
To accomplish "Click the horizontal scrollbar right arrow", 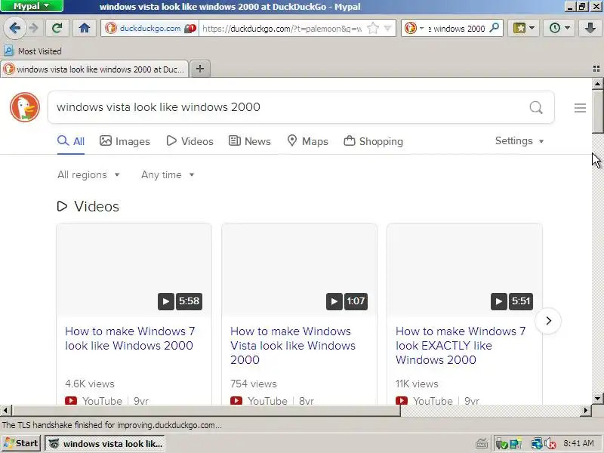I will (586, 410).
